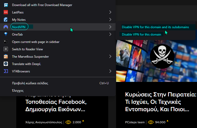Choose Translate with DeepL

click(58, 64)
